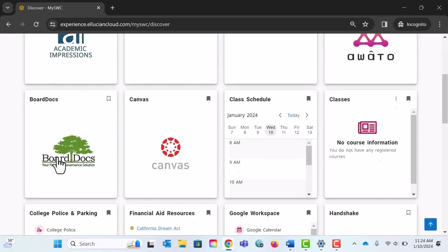Toggle bookmark on College Police & Parking card
Screen dimensions: 448x252
point(108,213)
